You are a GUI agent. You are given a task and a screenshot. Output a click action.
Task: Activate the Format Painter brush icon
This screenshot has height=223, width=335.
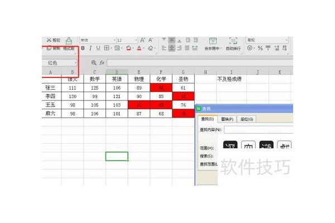coord(69,40)
